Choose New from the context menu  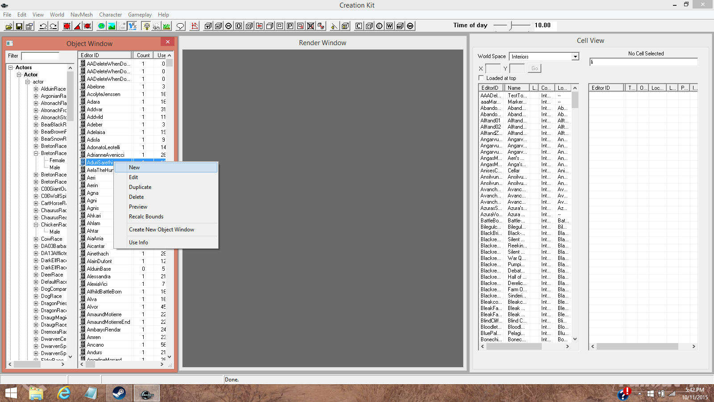(166, 167)
